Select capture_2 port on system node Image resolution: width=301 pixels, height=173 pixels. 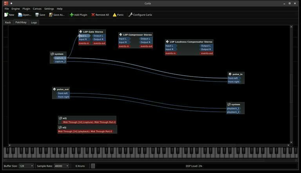tap(60, 62)
